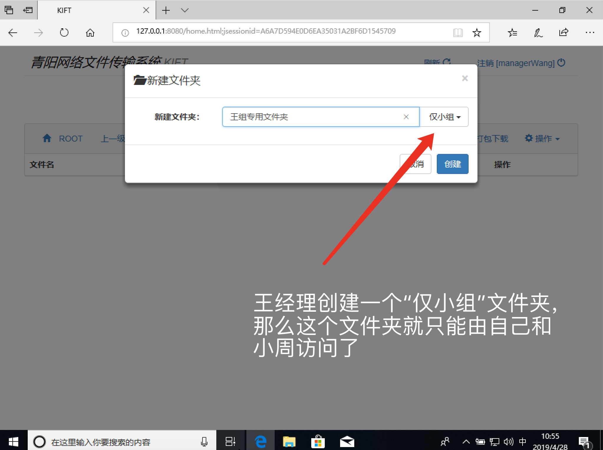The width and height of the screenshot is (603, 450).
Task: Clear the folder name text field
Action: pyautogui.click(x=406, y=117)
